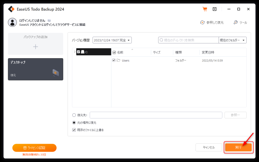The width and height of the screenshot is (259, 162).
Task: Click the 実行 button
Action: click(238, 147)
